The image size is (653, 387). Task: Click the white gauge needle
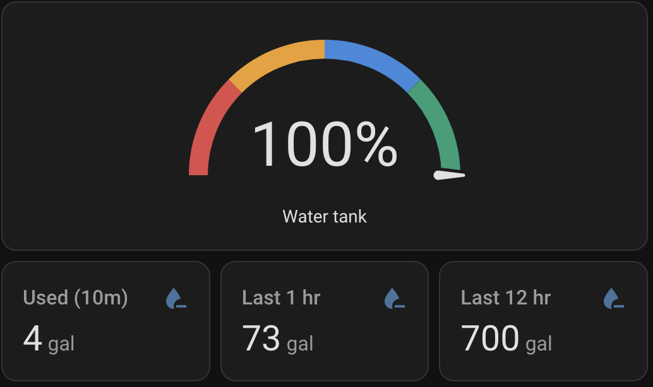(449, 175)
